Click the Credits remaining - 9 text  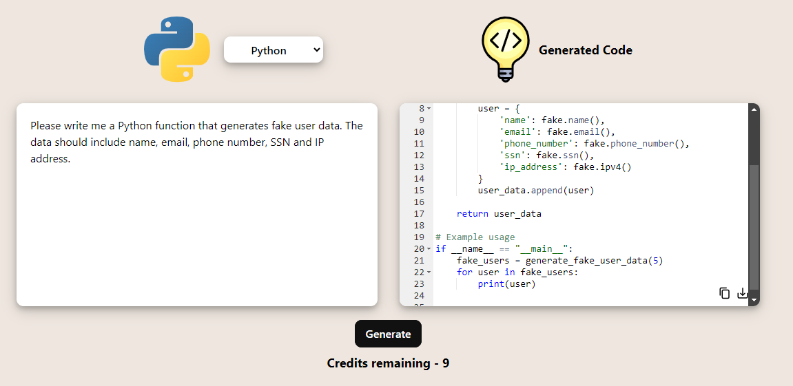388,363
